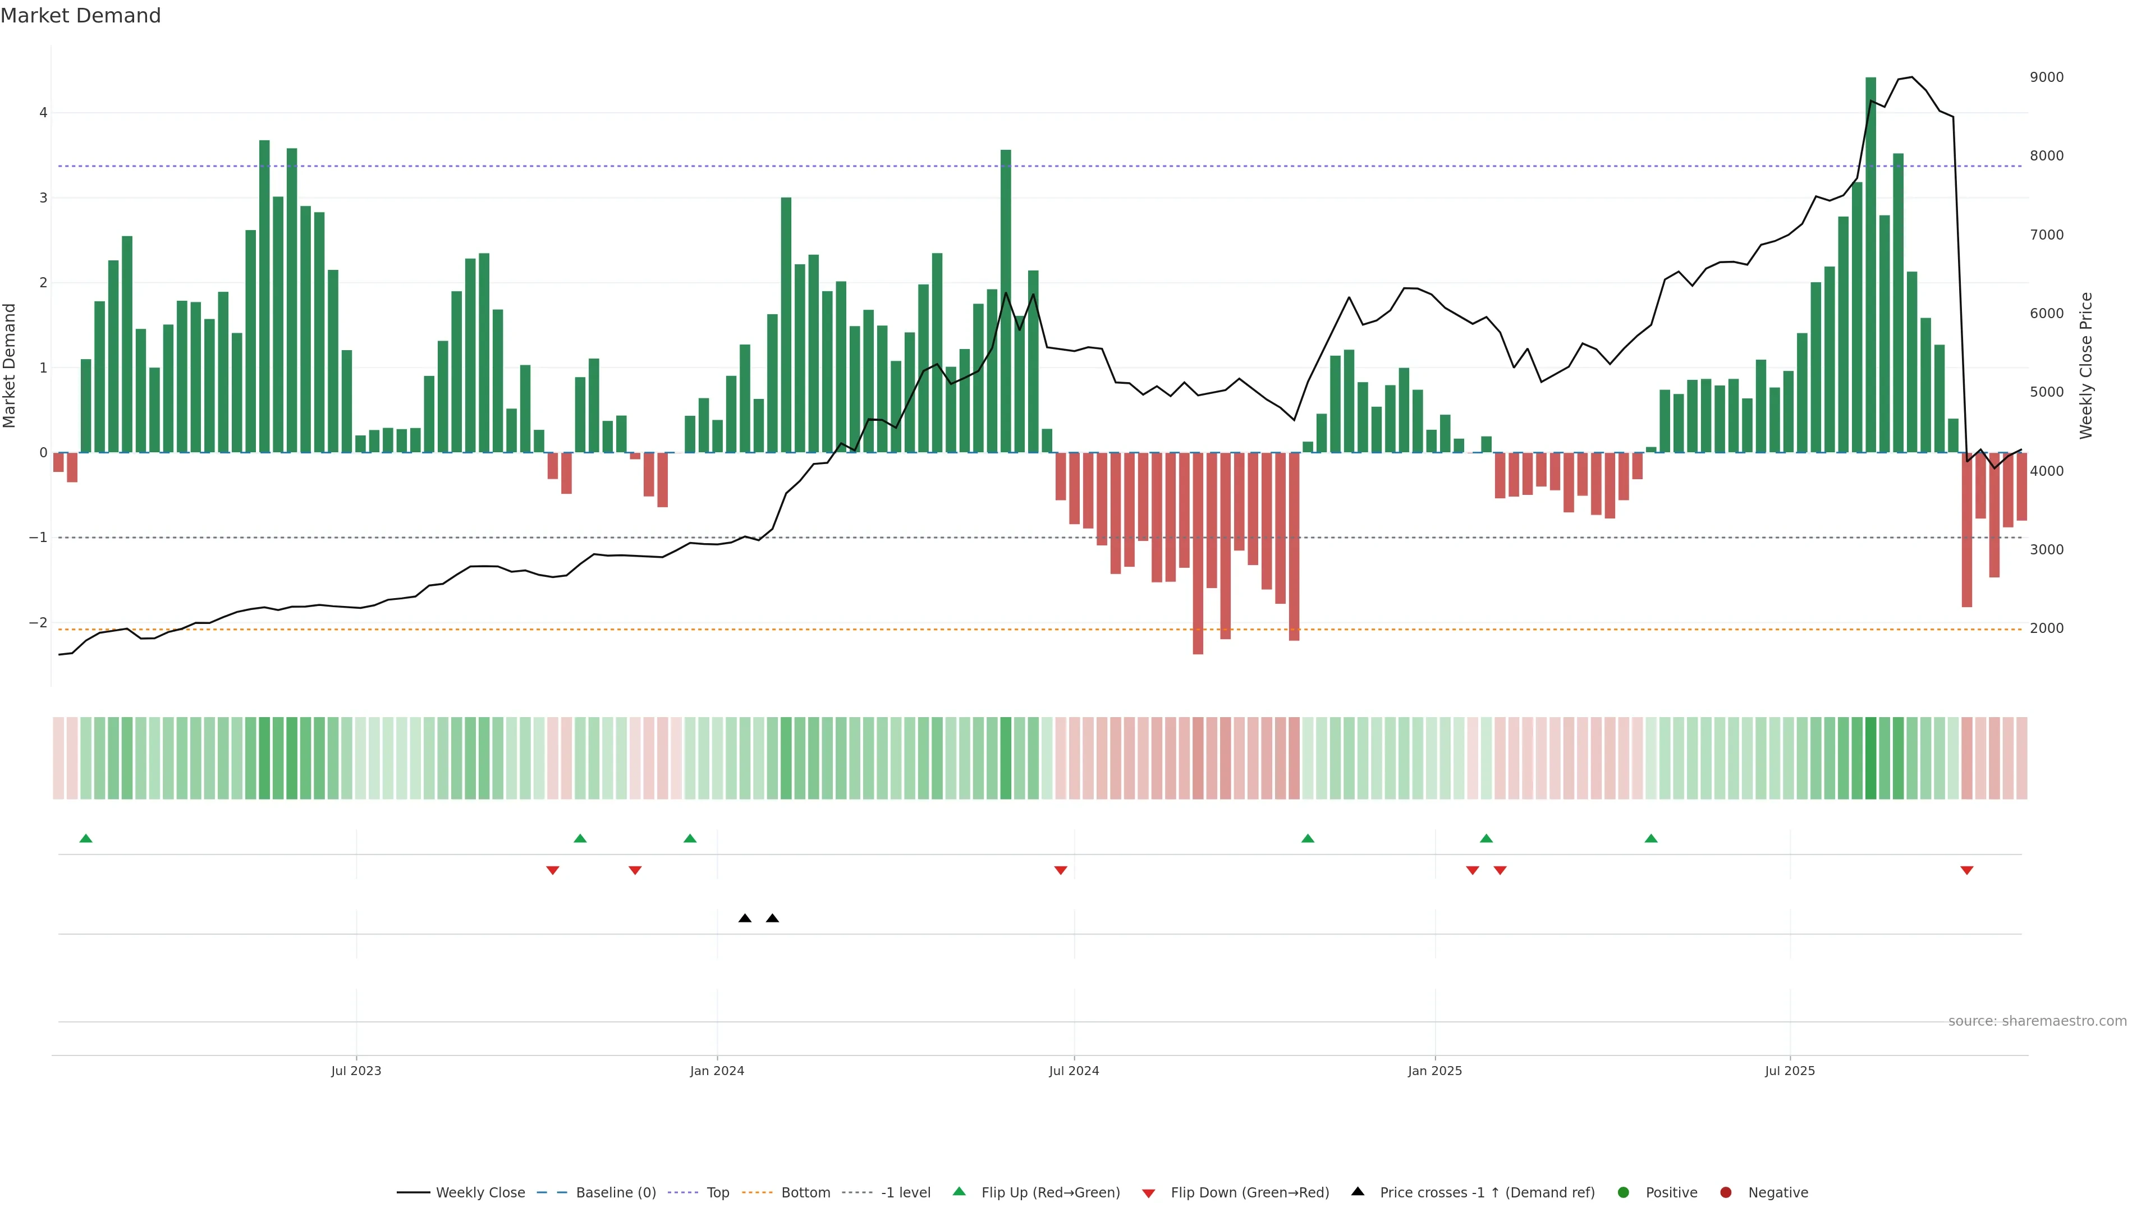
Task: Click the Market Demand chart title
Action: (80, 16)
